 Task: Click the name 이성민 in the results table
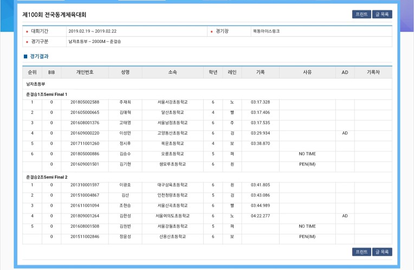point(125,133)
